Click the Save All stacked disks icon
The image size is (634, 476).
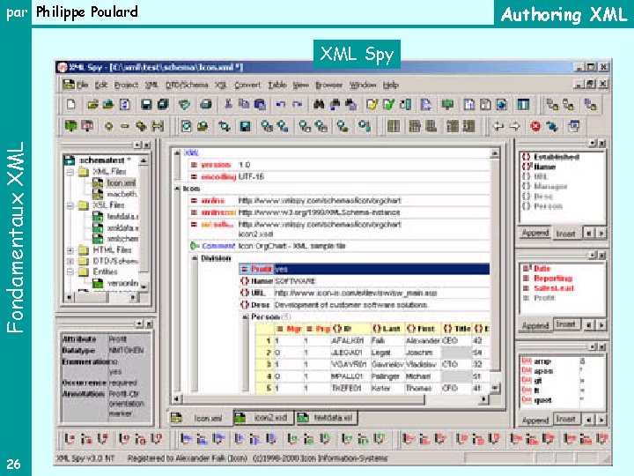(x=163, y=104)
